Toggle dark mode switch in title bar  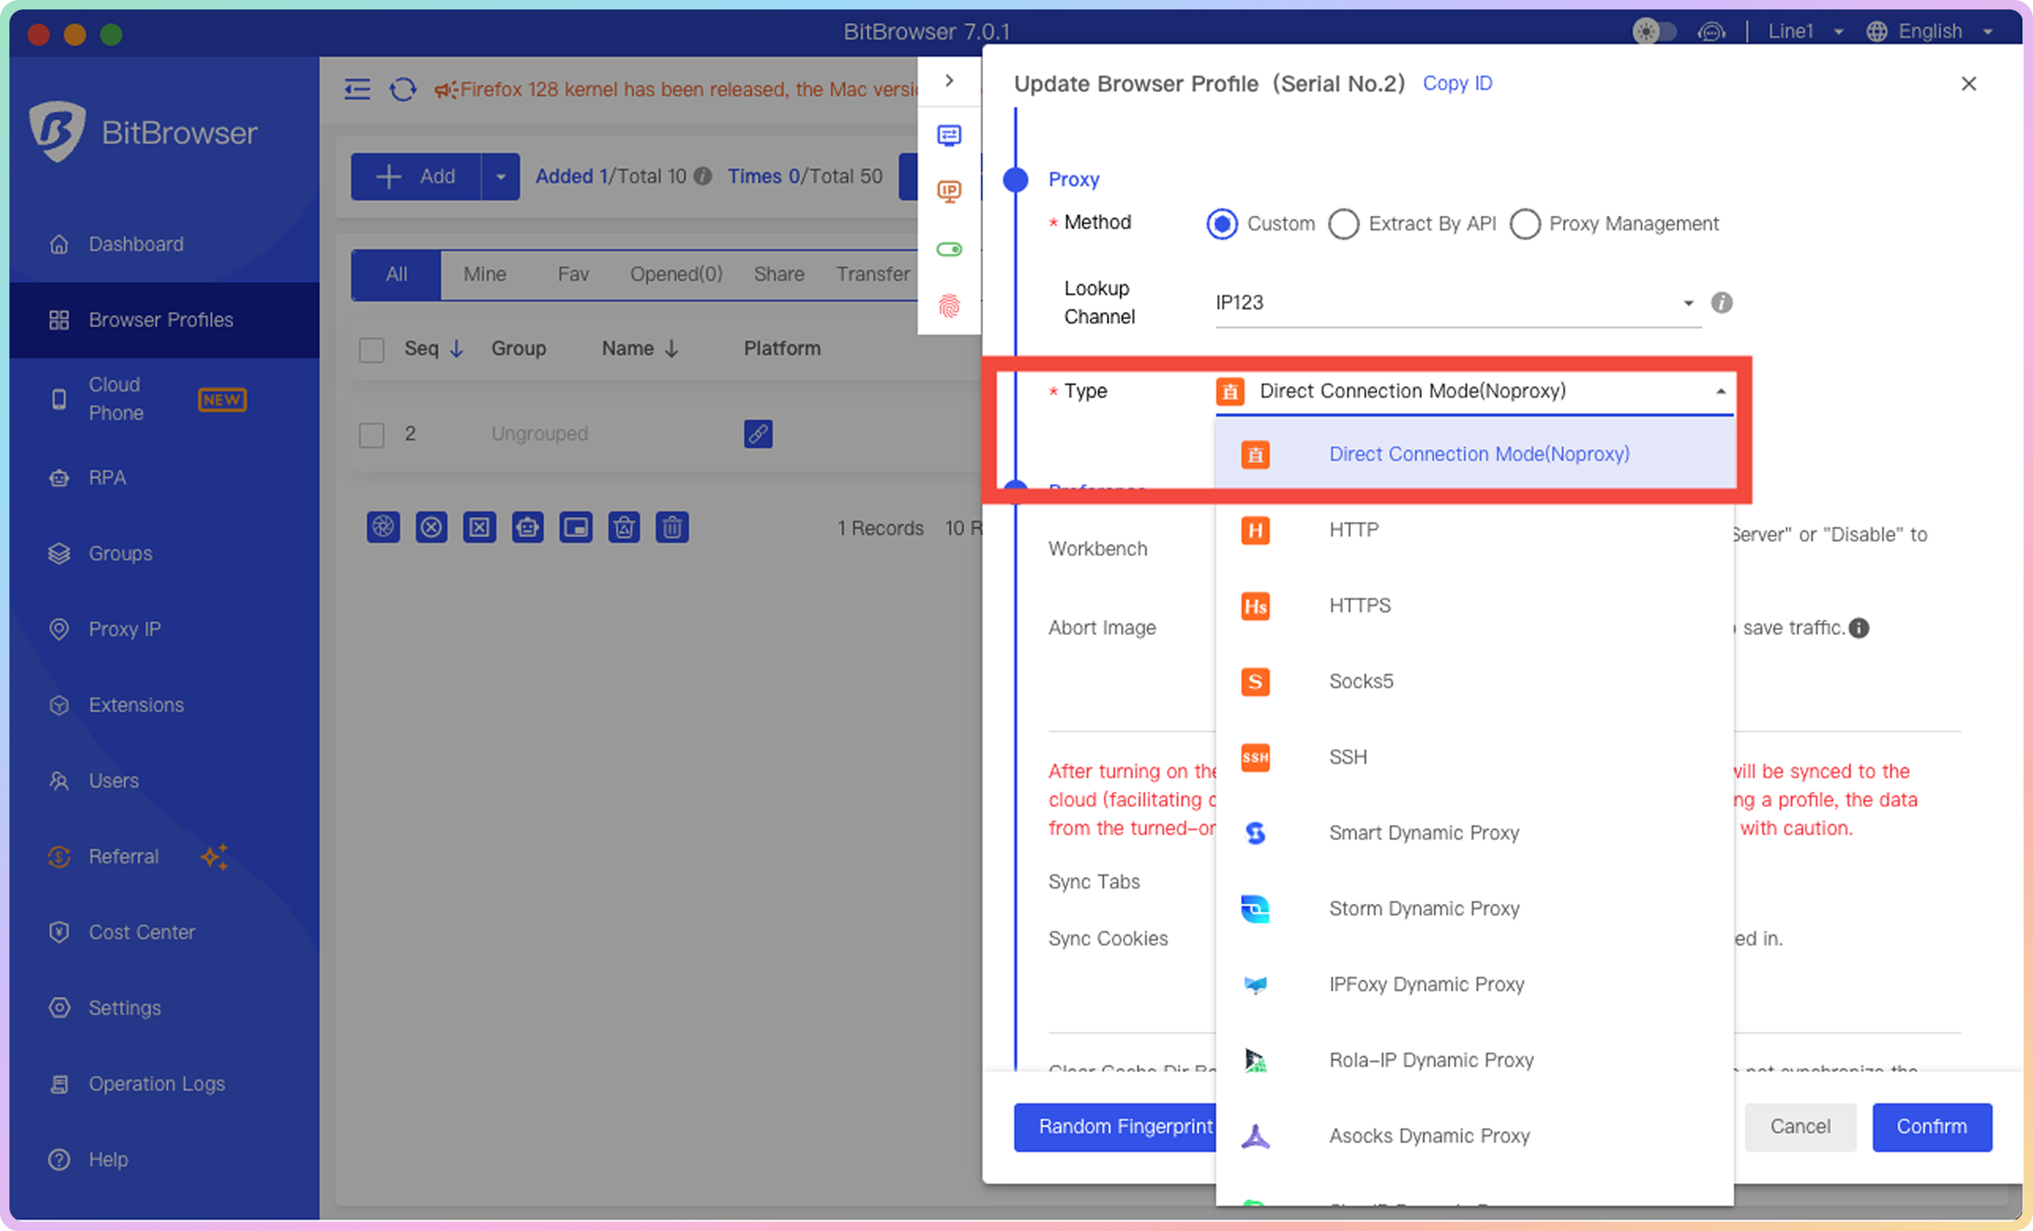1653,31
